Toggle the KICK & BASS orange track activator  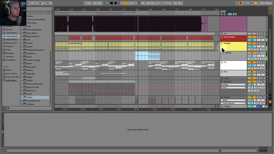252,37
